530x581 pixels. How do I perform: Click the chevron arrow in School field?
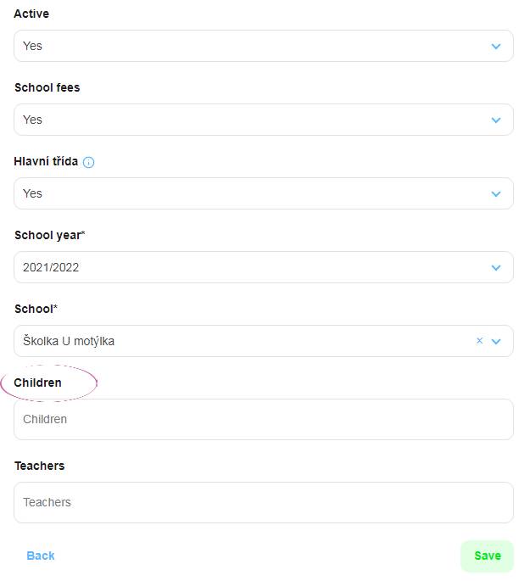[496, 341]
